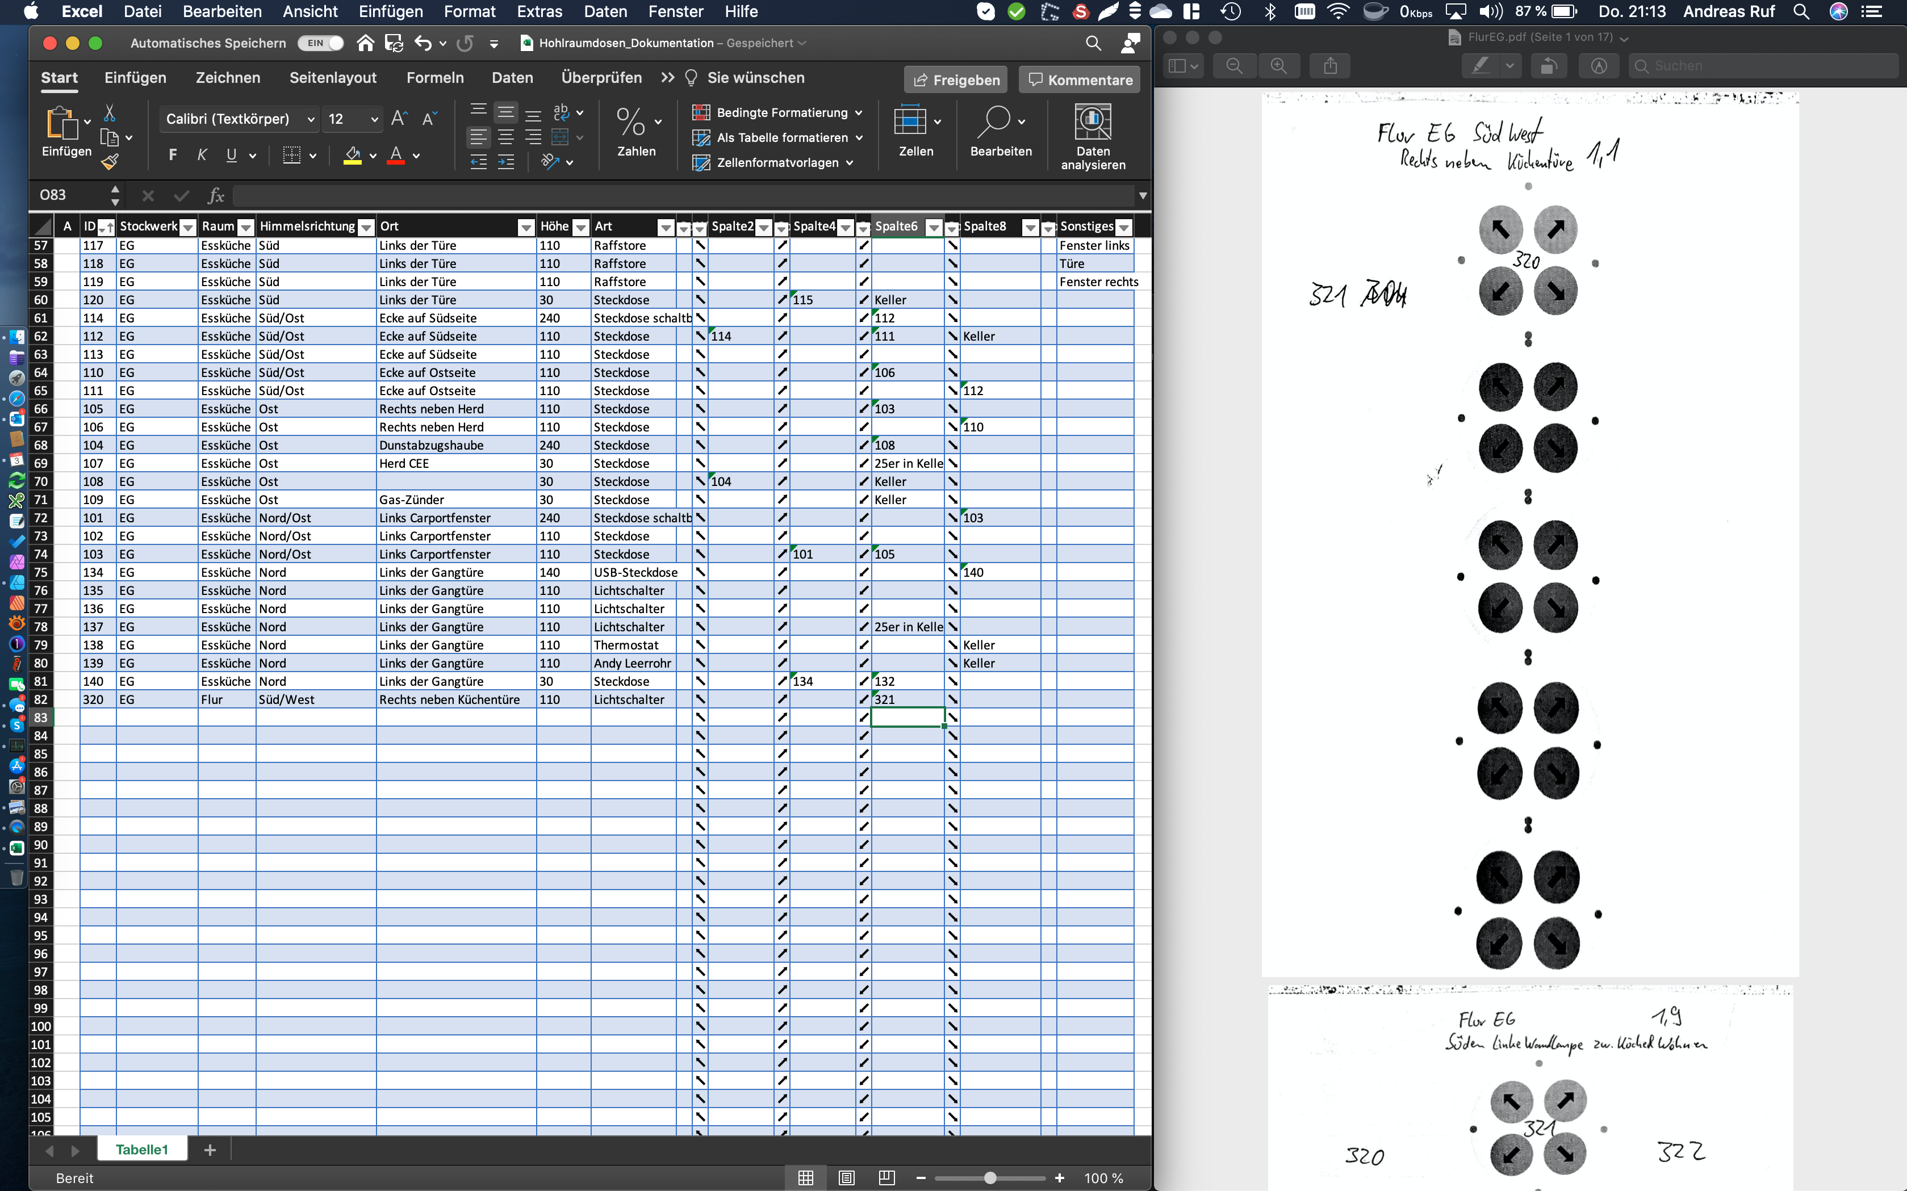
Task: Click the Preview share icon
Action: (1330, 66)
